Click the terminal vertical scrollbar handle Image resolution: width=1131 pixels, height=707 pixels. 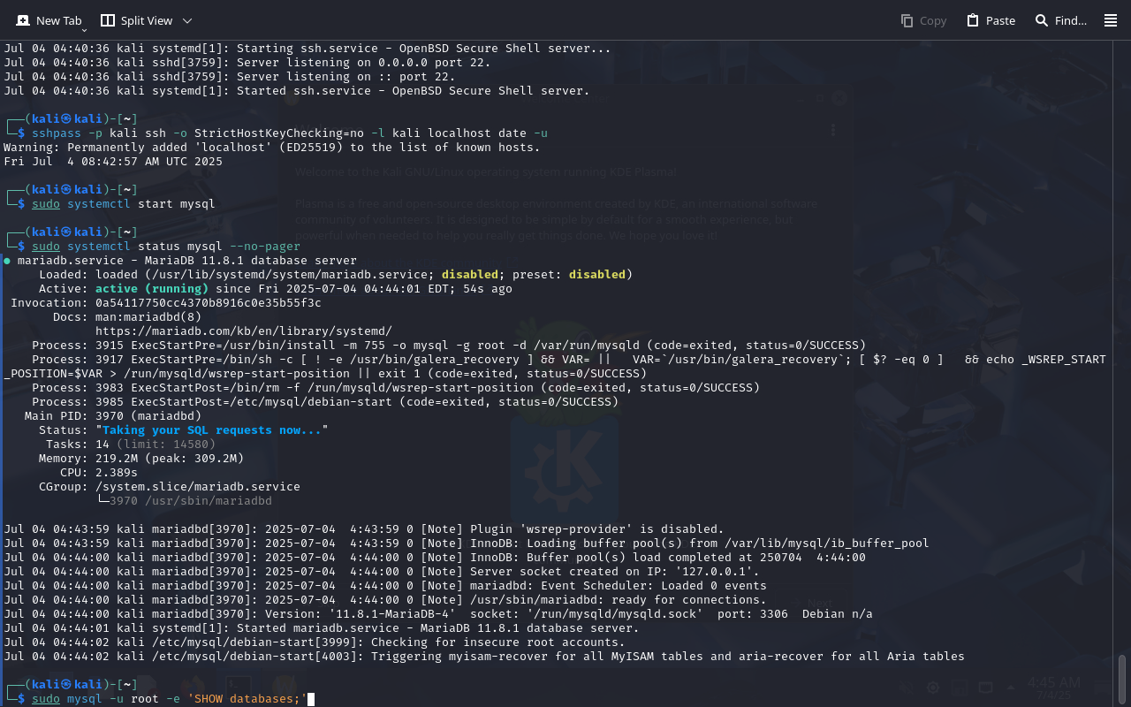[1123, 678]
